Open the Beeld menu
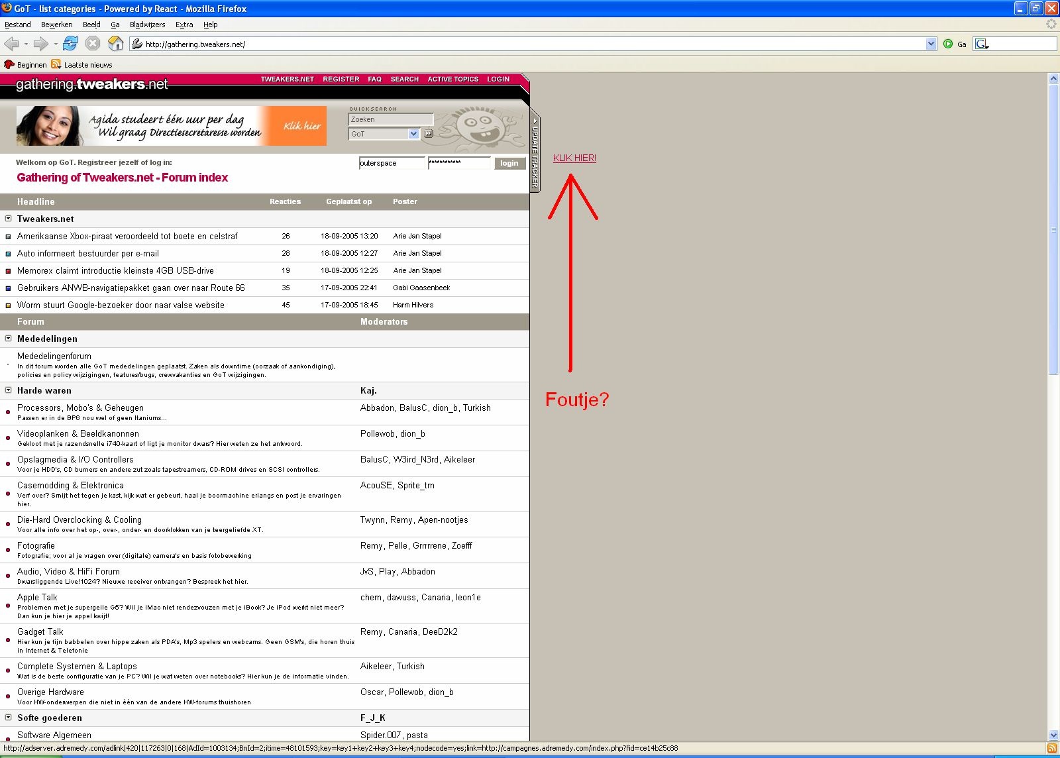The image size is (1060, 758). pos(91,25)
